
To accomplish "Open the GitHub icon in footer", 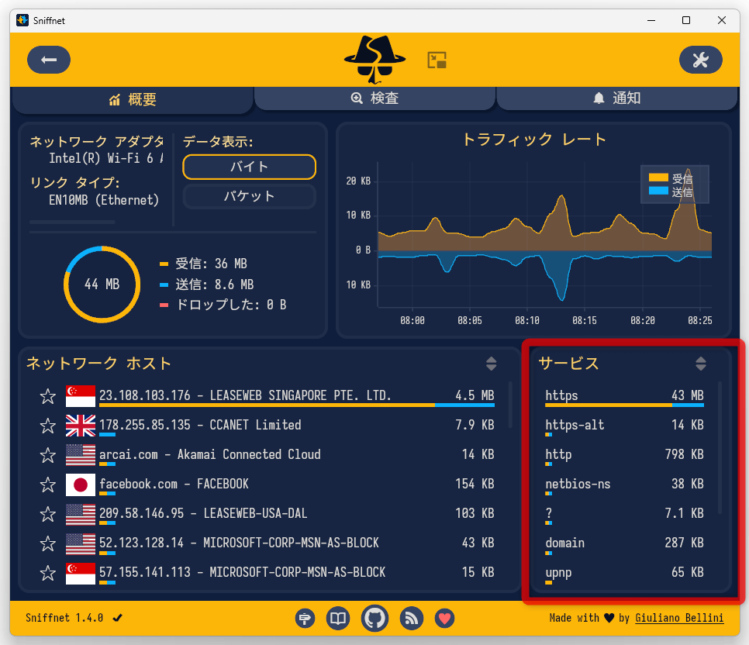I will pos(375,618).
